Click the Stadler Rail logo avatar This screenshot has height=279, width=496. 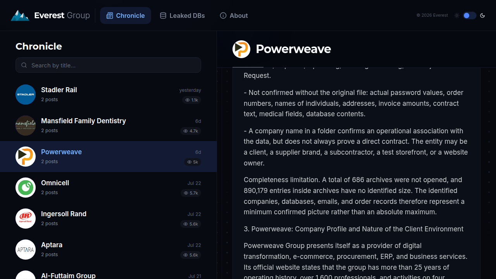[x=26, y=95]
